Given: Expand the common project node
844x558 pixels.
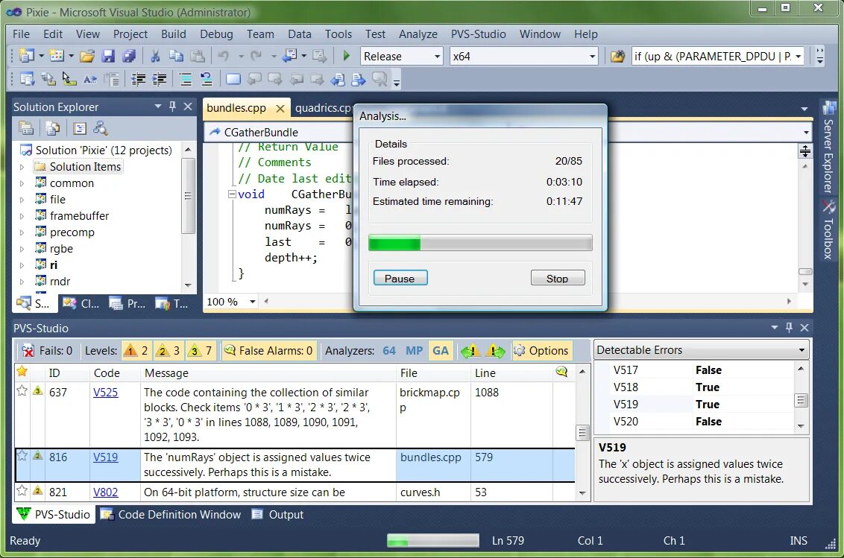Looking at the screenshot, I should (x=22, y=183).
